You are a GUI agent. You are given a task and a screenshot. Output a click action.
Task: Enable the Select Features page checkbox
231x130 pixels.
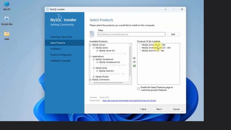click(x=138, y=89)
